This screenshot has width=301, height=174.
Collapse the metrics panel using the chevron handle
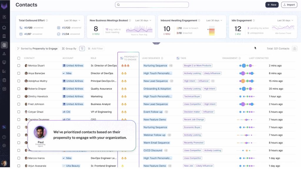click(x=156, y=43)
